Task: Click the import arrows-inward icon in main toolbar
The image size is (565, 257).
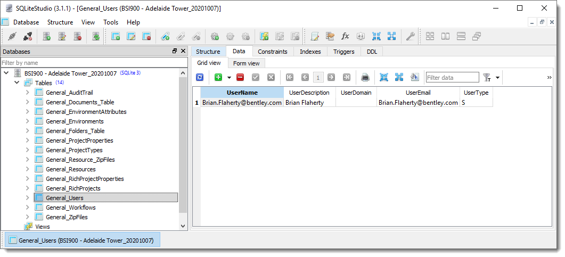Action: [376, 36]
